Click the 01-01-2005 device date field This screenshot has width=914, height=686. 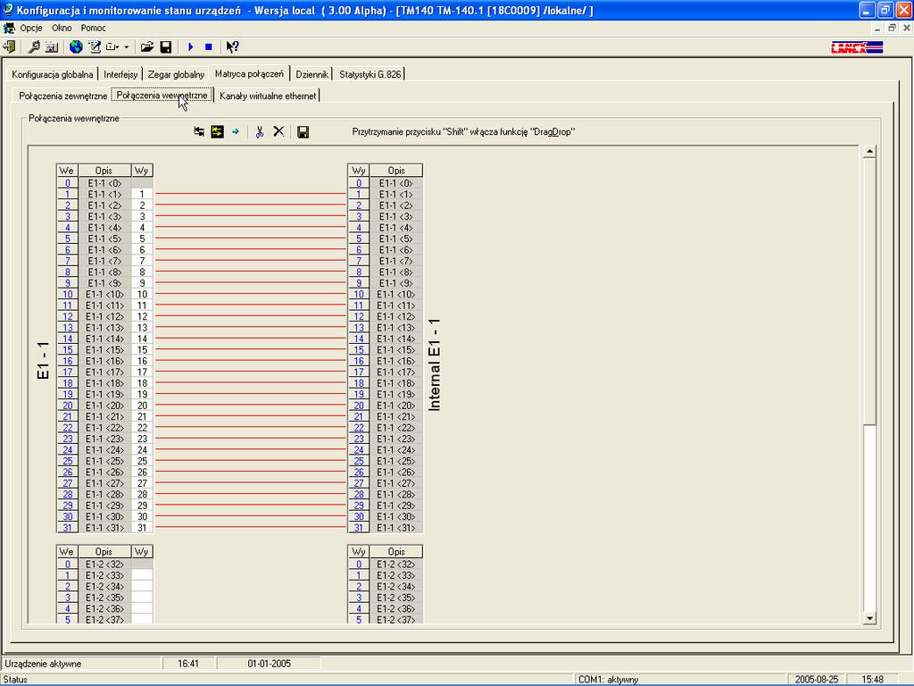point(269,664)
